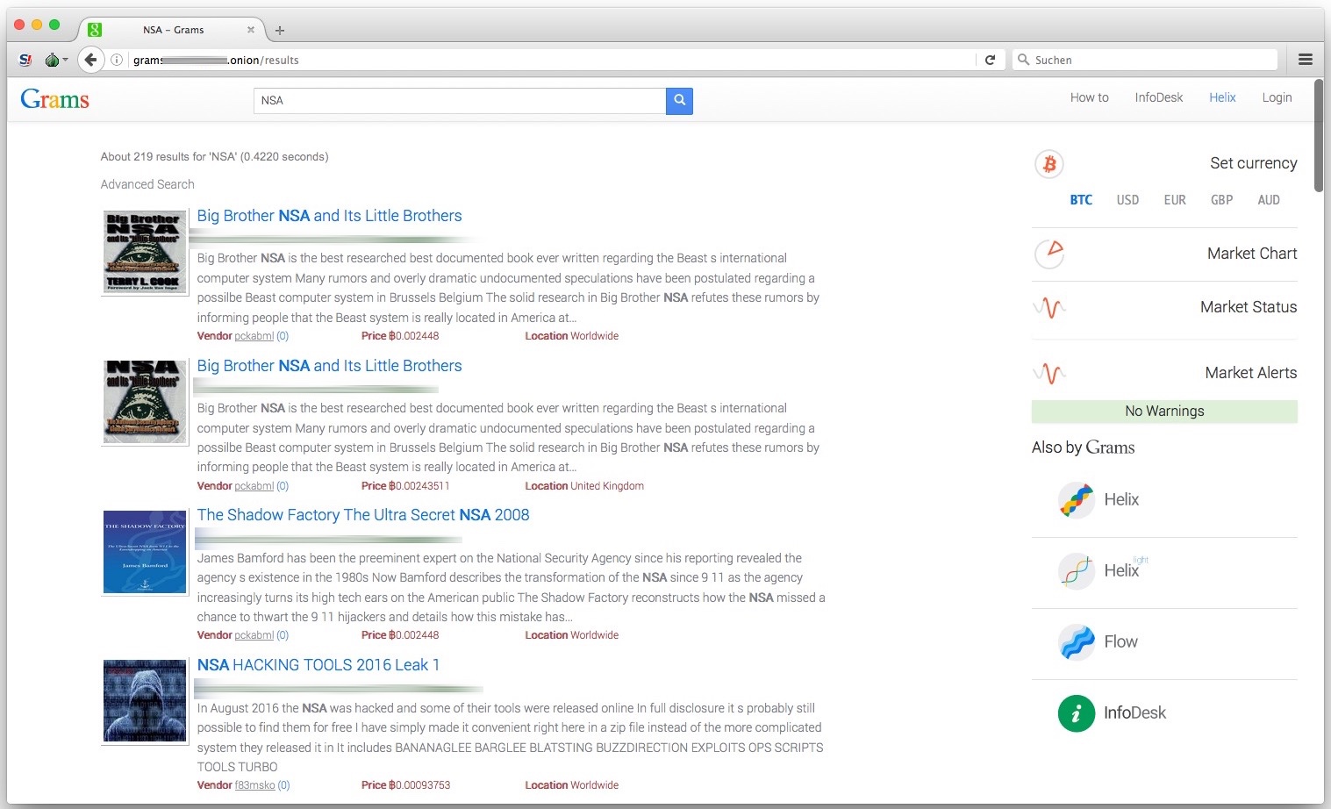Select AUD currency

[x=1269, y=200]
